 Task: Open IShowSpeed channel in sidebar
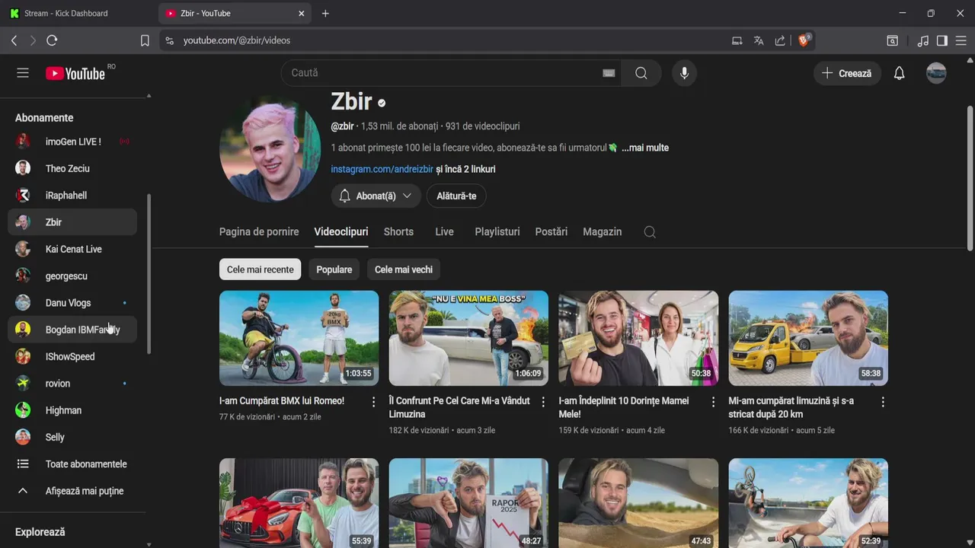[x=72, y=356]
